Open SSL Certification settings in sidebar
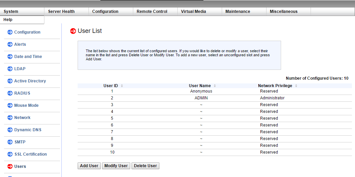Screen dimensions: 355x177 click(x=31, y=154)
